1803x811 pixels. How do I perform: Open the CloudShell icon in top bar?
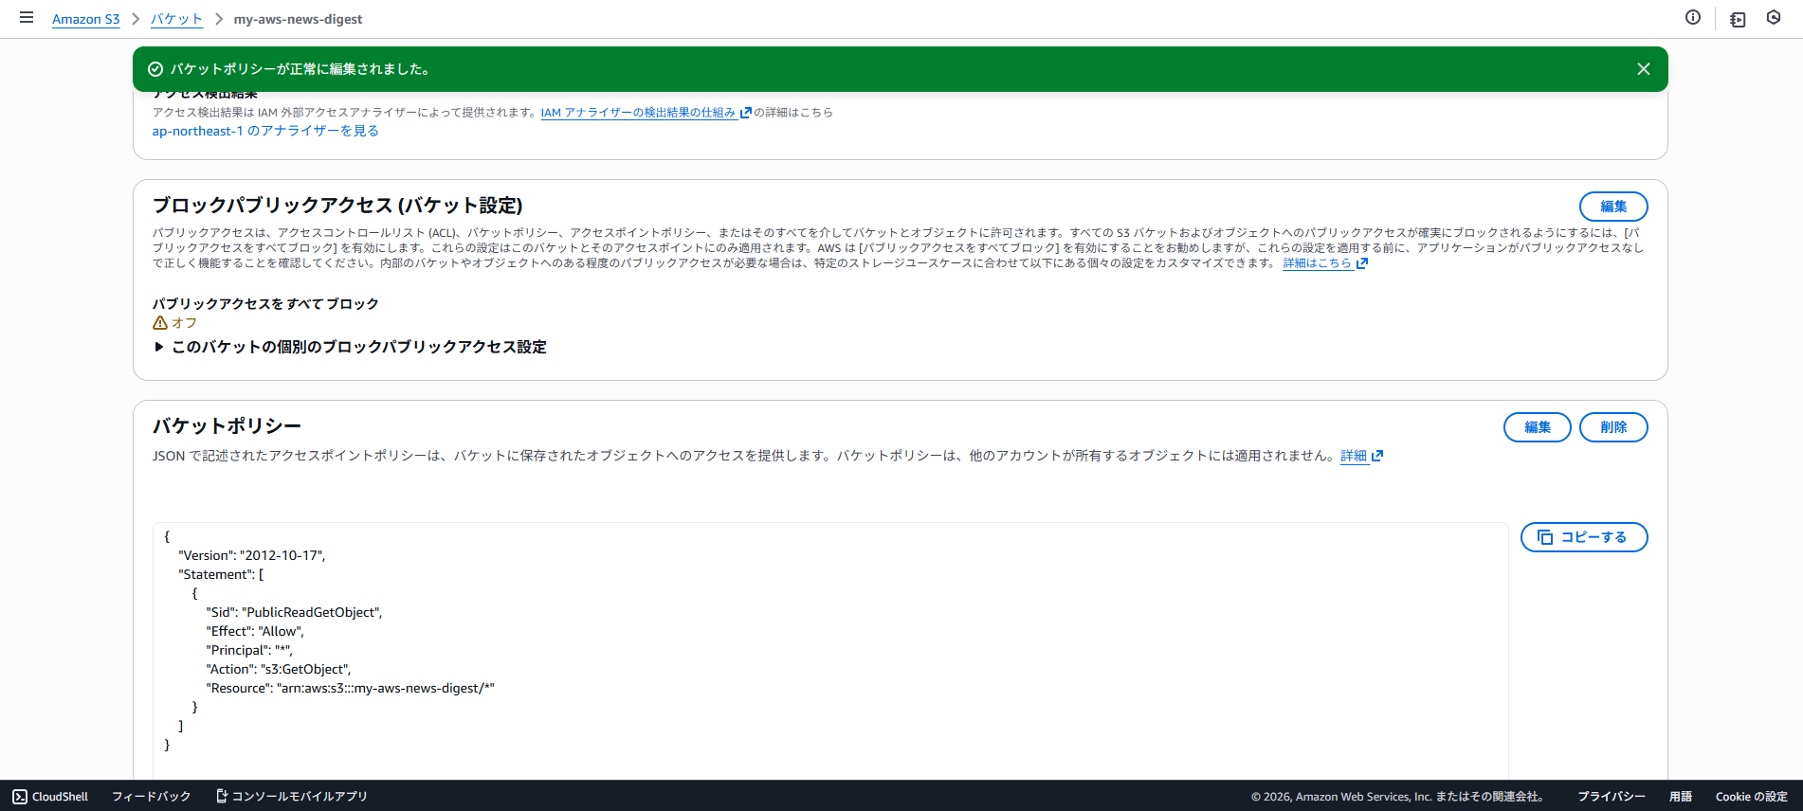pos(1738,19)
